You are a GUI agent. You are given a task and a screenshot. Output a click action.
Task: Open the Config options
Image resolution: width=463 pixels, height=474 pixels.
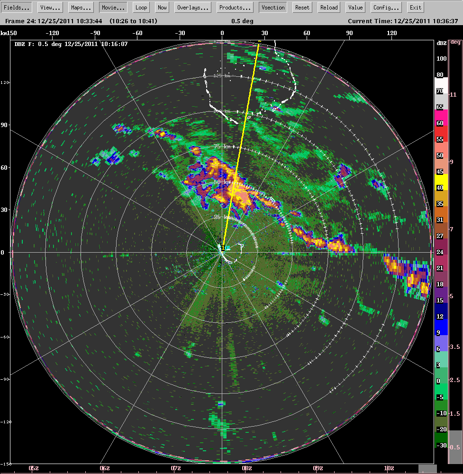coord(385,7)
